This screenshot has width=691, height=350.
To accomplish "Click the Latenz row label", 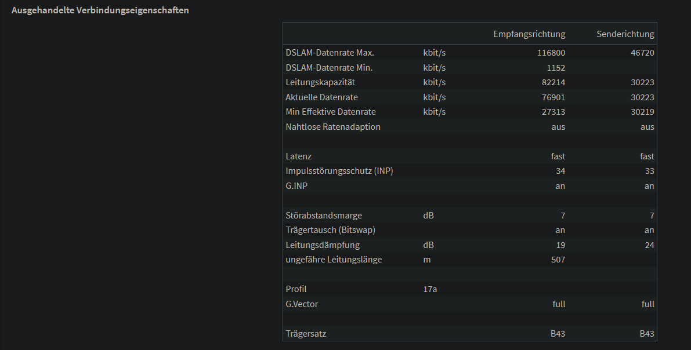I will tap(299, 156).
